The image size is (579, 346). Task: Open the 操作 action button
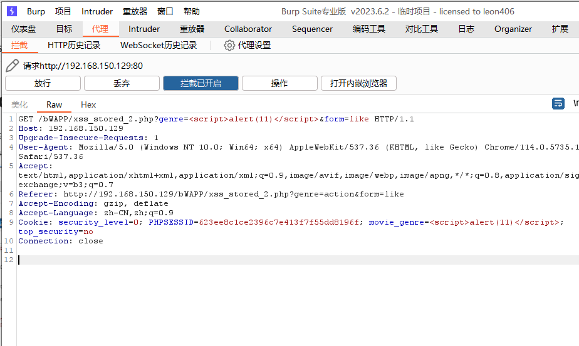(279, 83)
